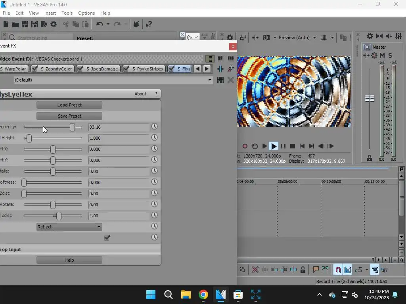Untick the S_FlysEyeHex effect checkbox

tap(171, 68)
